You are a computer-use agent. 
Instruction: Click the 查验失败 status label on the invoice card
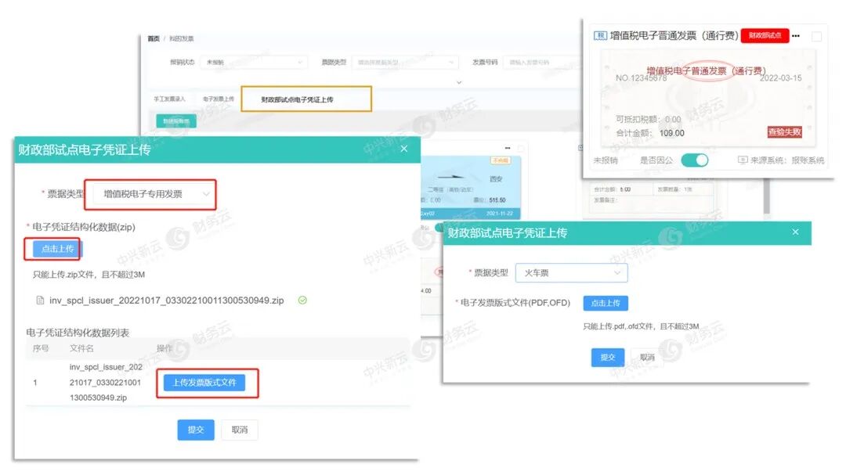pos(785,132)
